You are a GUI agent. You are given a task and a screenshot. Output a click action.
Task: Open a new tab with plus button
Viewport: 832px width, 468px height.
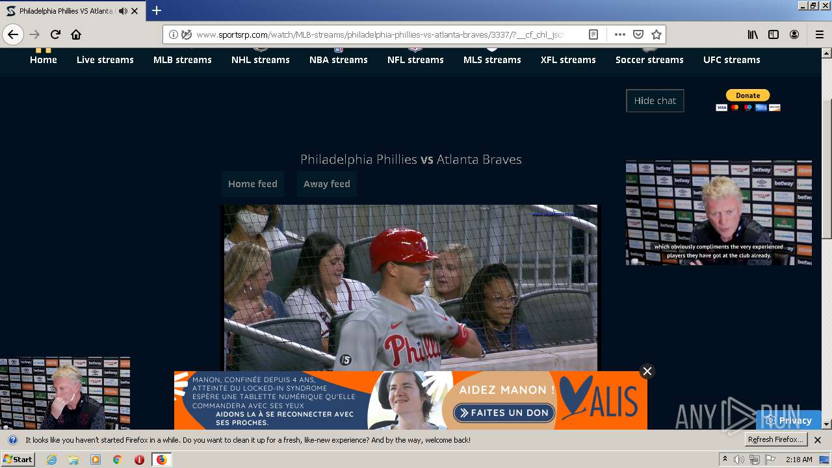(x=157, y=11)
